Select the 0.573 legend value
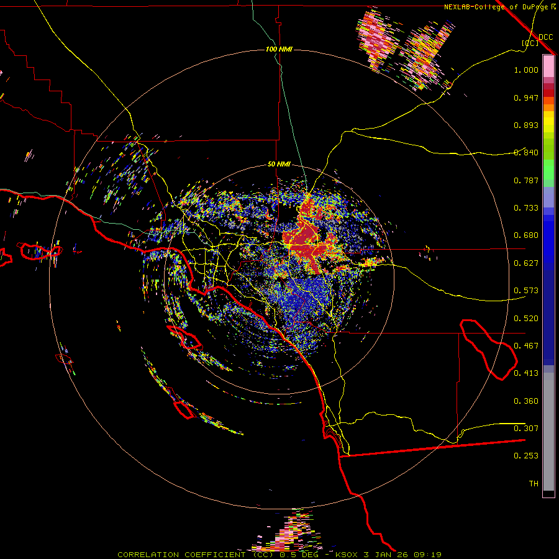This screenshot has height=559, width=559. pyautogui.click(x=526, y=291)
